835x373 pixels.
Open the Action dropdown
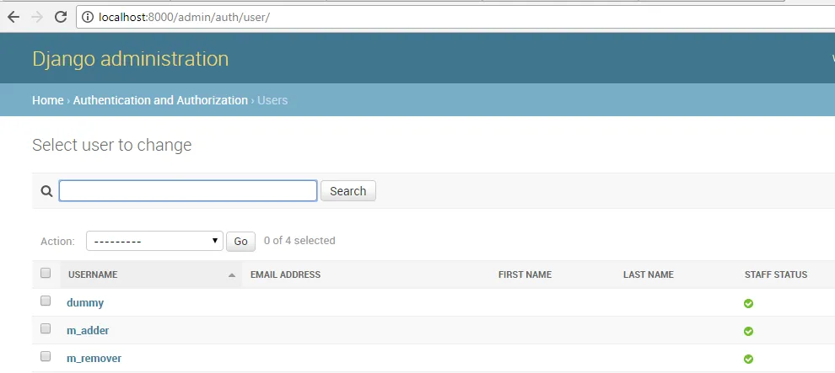pos(154,241)
